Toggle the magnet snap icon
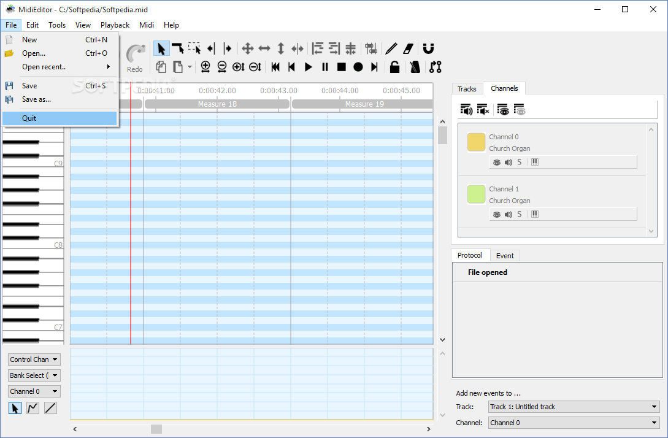This screenshot has height=438, width=668. pos(428,48)
